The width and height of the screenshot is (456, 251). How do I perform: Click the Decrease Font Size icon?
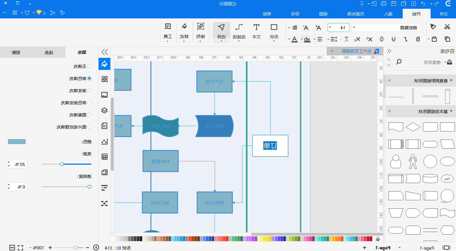tap(306, 27)
